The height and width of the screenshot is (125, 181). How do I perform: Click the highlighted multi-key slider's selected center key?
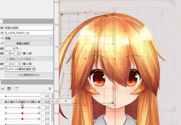pyautogui.click(x=22, y=102)
